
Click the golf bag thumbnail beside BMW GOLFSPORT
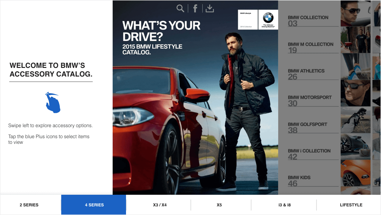pos(355,120)
